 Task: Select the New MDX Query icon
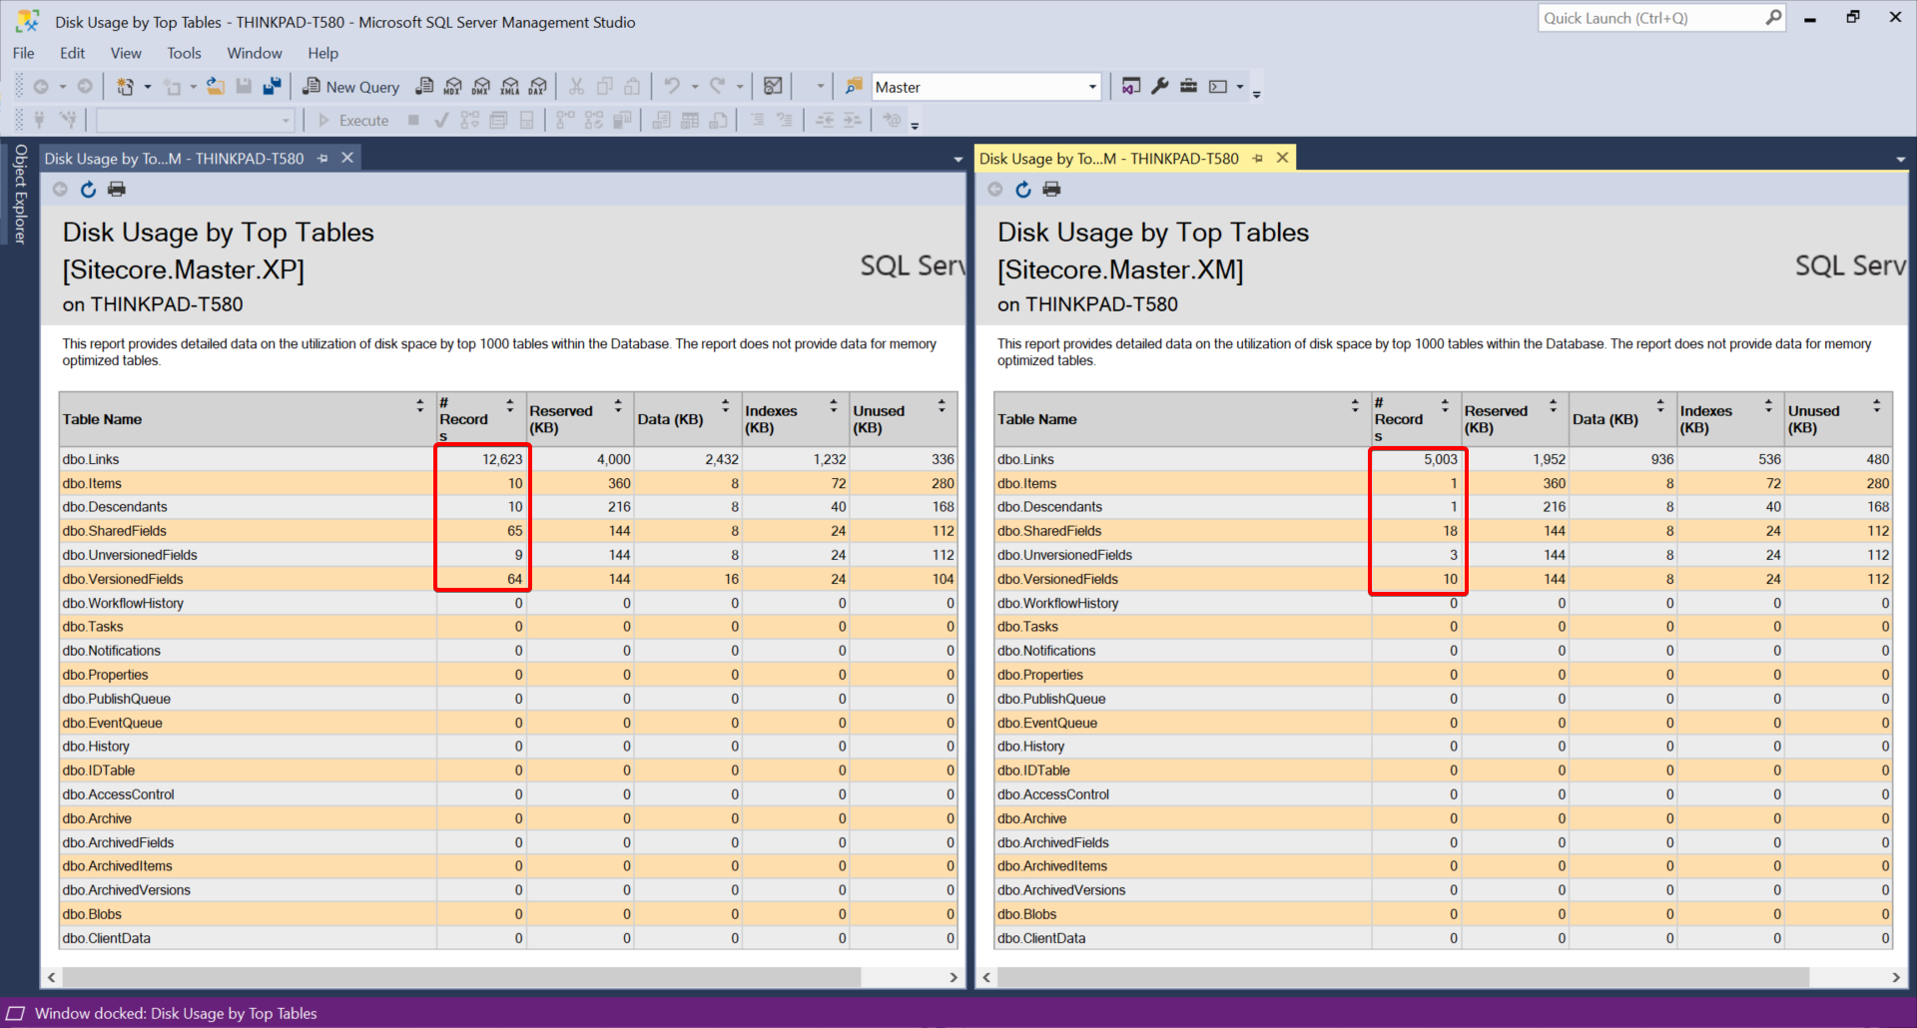point(451,87)
